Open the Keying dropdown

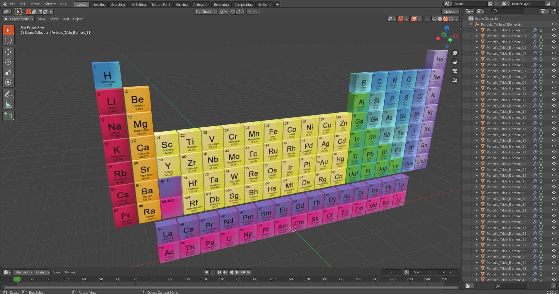(x=42, y=272)
